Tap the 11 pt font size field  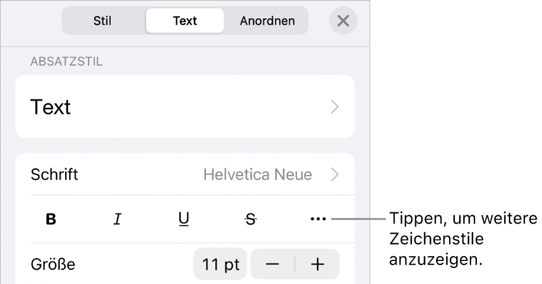pyautogui.click(x=220, y=265)
